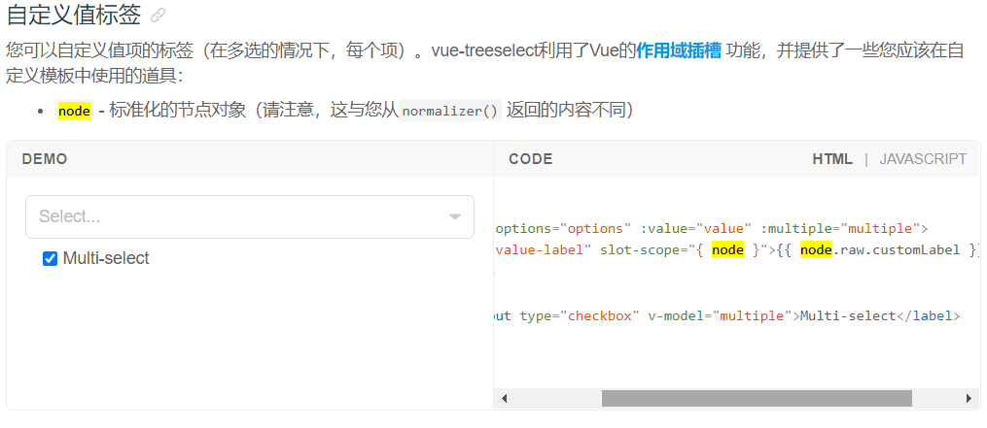Click the "options" string in the code
Image resolution: width=987 pixels, height=428 pixels.
[594, 229]
